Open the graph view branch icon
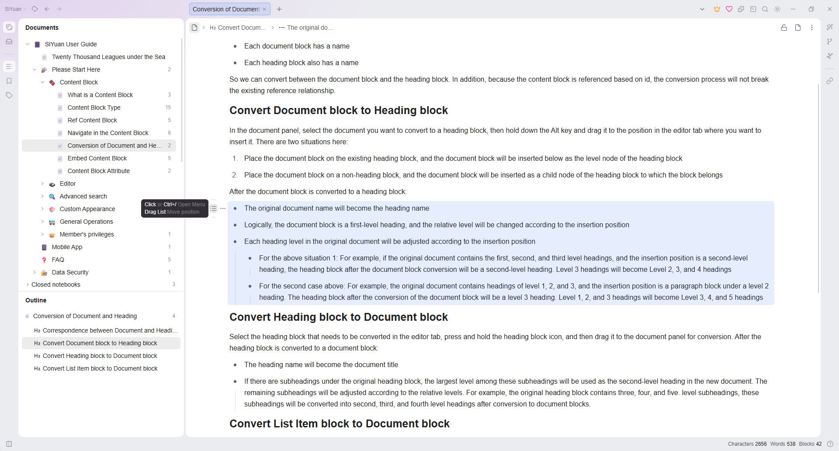839x451 pixels. point(830,42)
